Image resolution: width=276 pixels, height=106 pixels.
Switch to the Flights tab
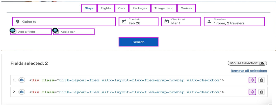(x=106, y=8)
